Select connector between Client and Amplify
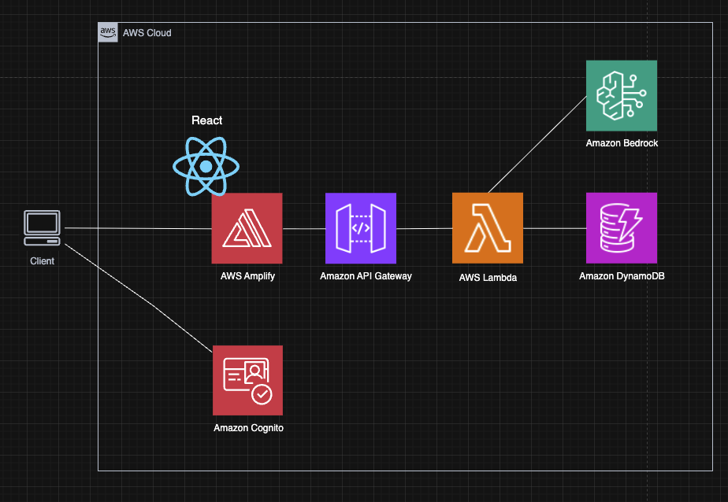Screen dimensions: 728x502 coord(138,228)
